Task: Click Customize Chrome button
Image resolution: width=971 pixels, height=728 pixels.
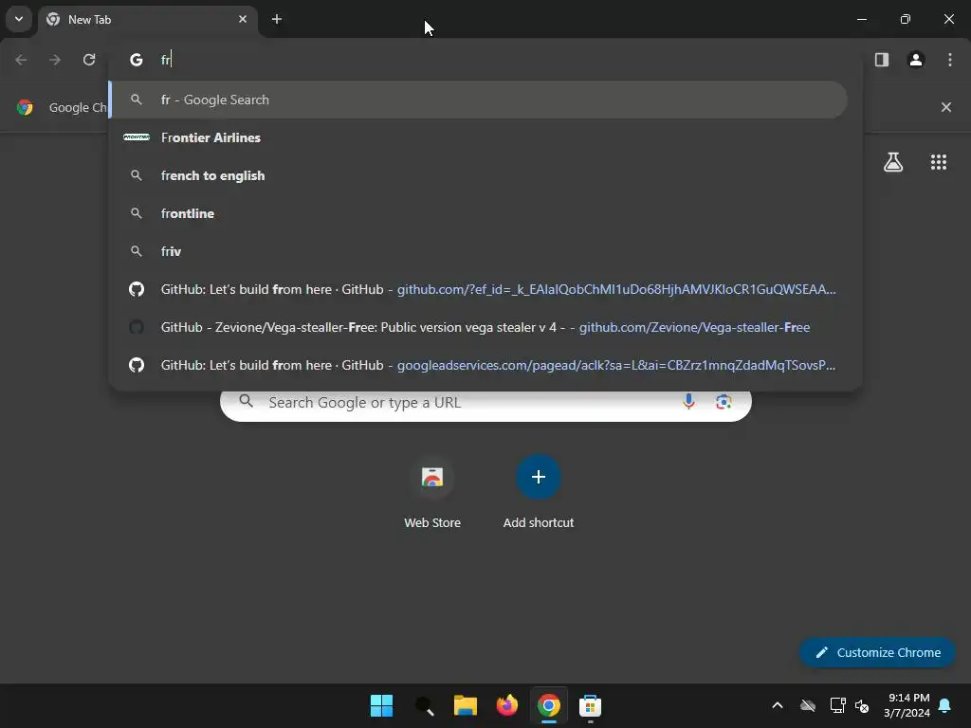Action: pos(877,652)
